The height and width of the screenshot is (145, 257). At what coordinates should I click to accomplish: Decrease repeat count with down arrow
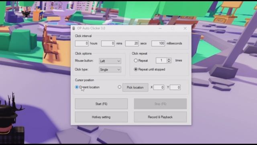pyautogui.click(x=169, y=62)
